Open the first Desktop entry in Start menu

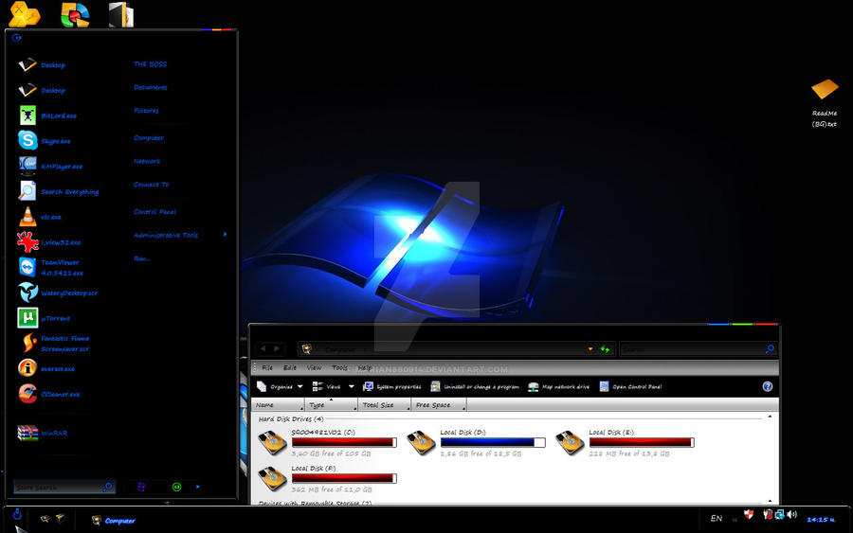click(x=42, y=64)
